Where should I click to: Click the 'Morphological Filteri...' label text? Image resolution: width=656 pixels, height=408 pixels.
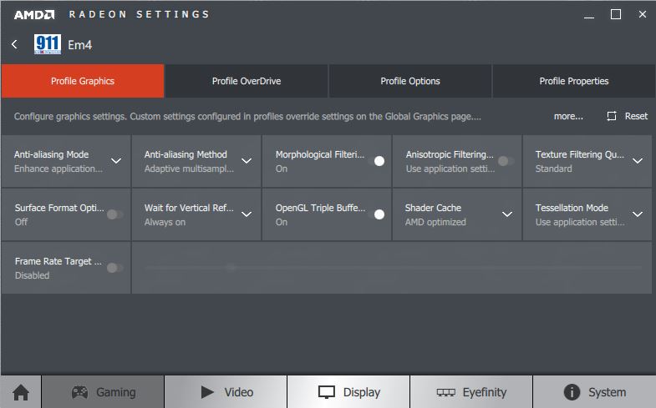[319, 154]
